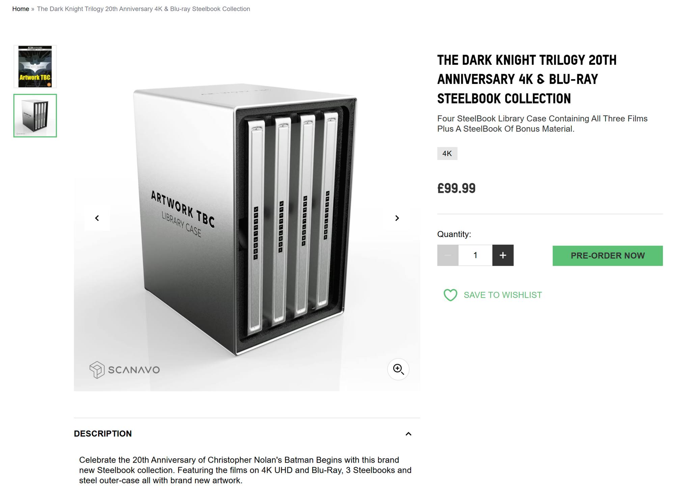This screenshot has width=691, height=498.
Task: Decrease quantity with minus button
Action: point(448,255)
